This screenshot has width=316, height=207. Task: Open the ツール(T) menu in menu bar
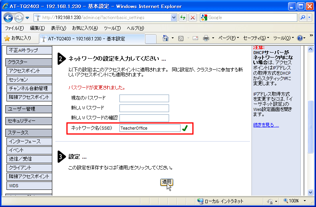pos(112,28)
